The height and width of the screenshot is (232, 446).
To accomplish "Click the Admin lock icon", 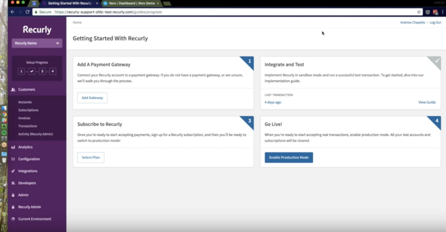I will [x=13, y=195].
